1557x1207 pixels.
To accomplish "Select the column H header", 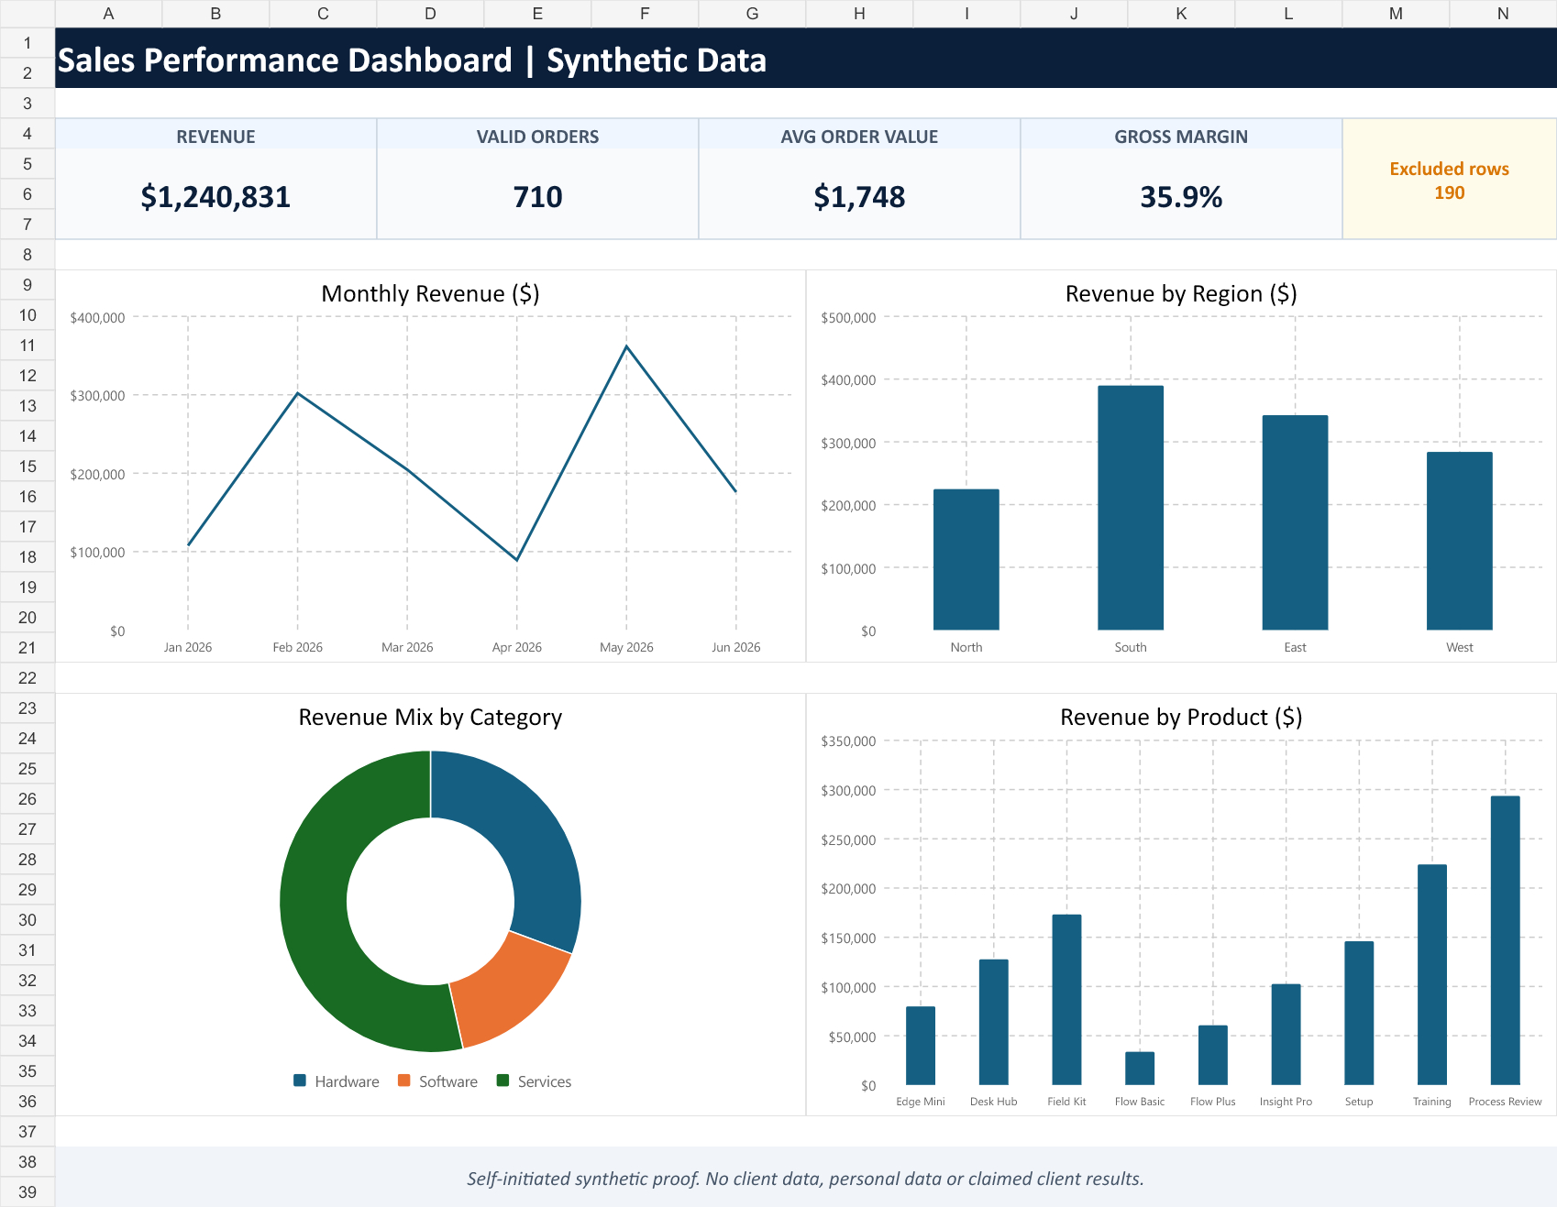I will pyautogui.click(x=859, y=14).
